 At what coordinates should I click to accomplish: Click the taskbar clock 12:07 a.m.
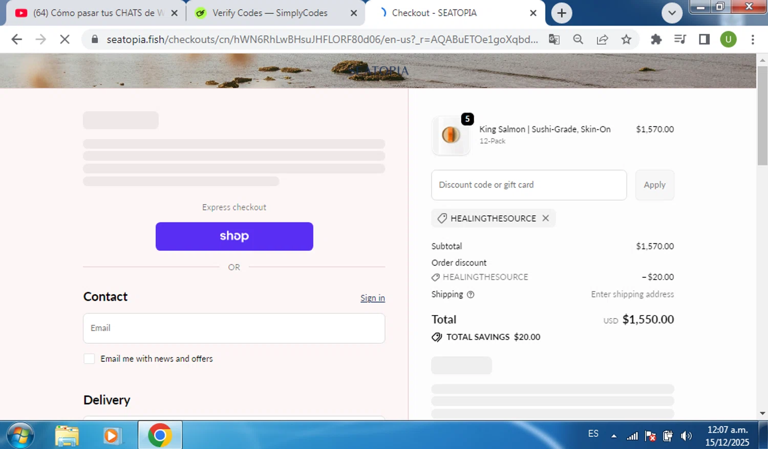click(x=728, y=430)
